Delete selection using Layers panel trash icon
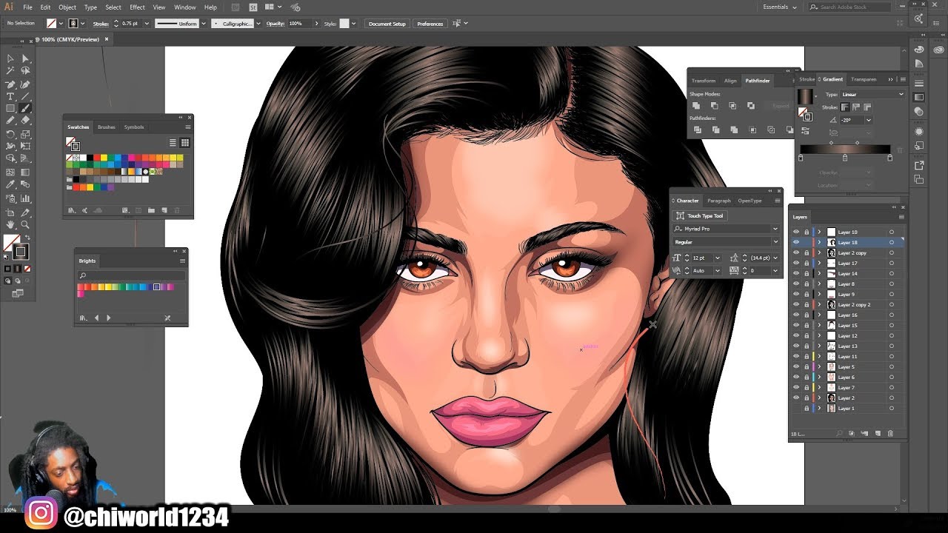The image size is (948, 533). coord(890,433)
